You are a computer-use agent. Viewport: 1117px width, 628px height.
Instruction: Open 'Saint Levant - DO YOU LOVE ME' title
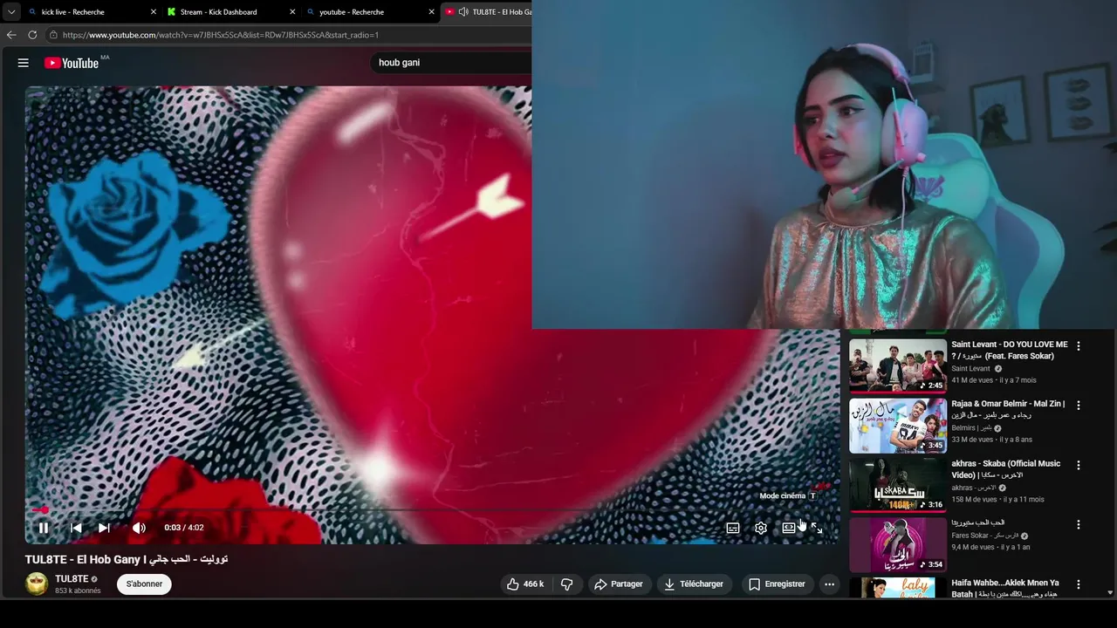(x=1010, y=350)
